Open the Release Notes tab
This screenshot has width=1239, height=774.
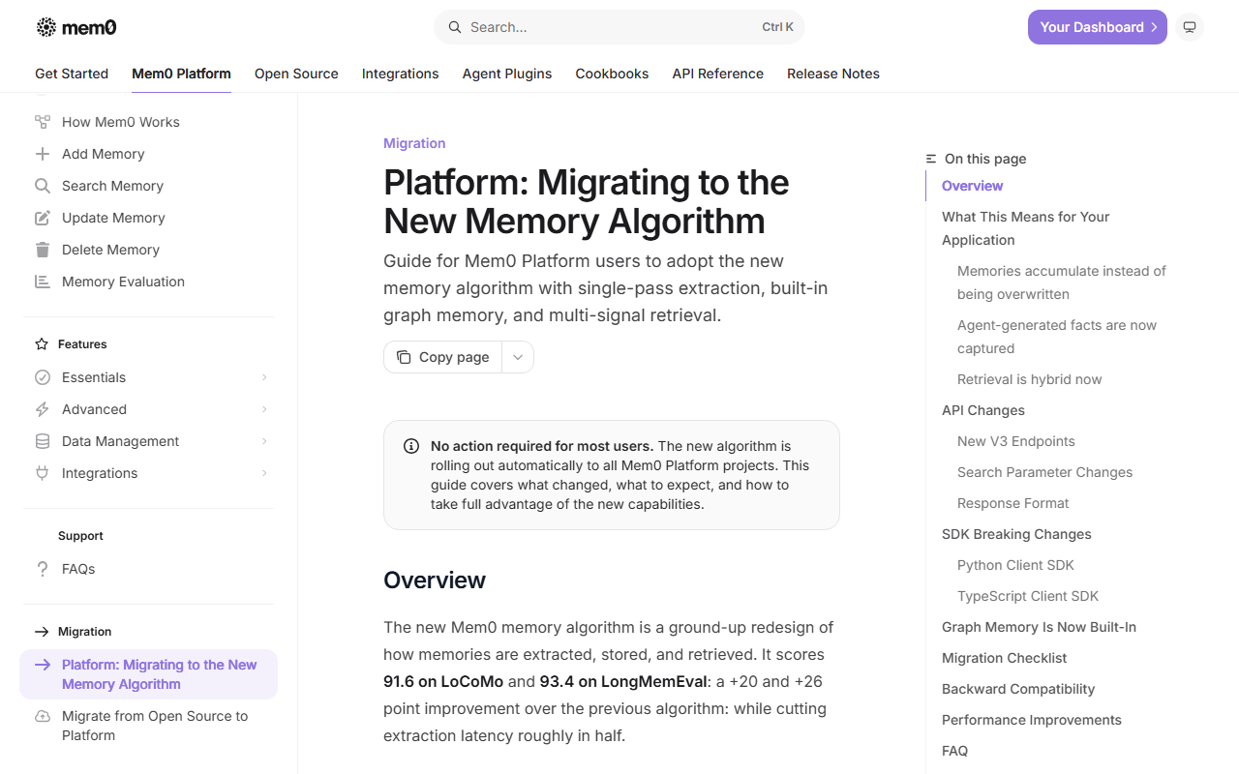833,74
